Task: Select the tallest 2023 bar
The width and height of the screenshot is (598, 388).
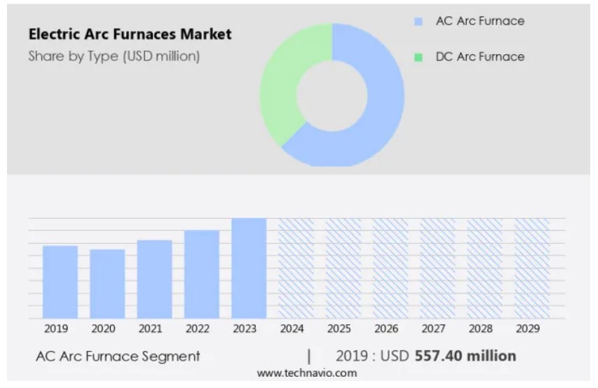Action: (x=249, y=268)
